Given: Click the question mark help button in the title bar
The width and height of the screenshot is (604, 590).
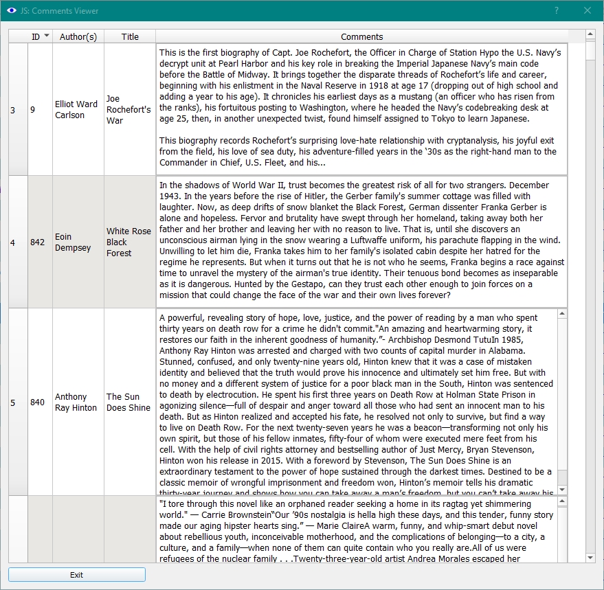Looking at the screenshot, I should click(x=557, y=10).
